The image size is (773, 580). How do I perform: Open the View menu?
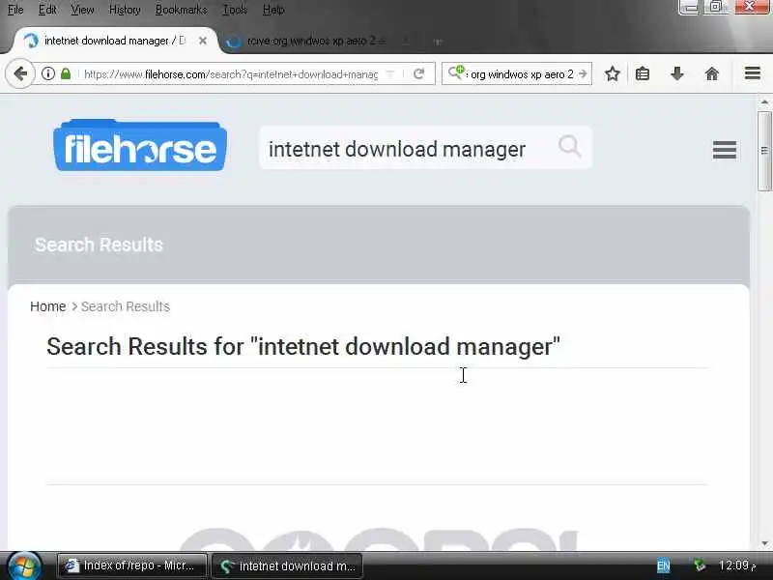tap(82, 10)
